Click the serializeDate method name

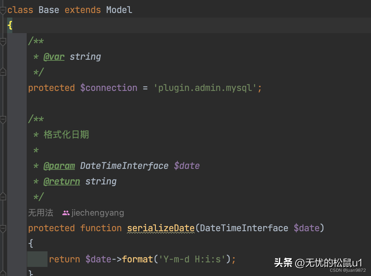click(161, 228)
